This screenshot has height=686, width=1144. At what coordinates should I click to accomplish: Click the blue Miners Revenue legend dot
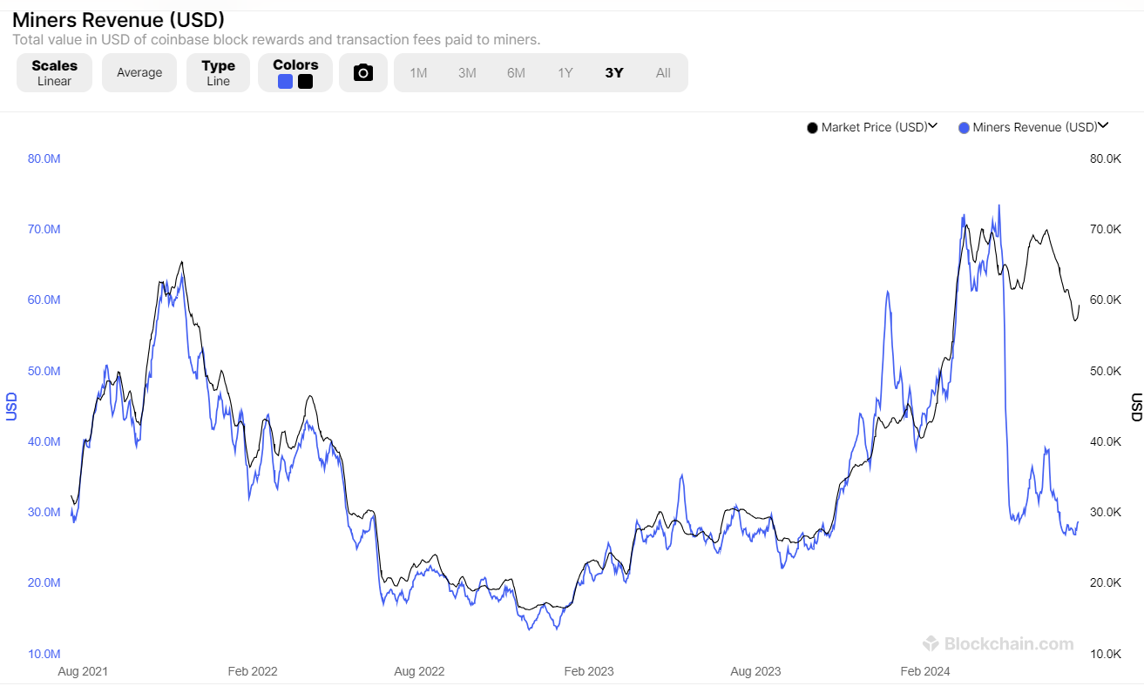coord(964,128)
